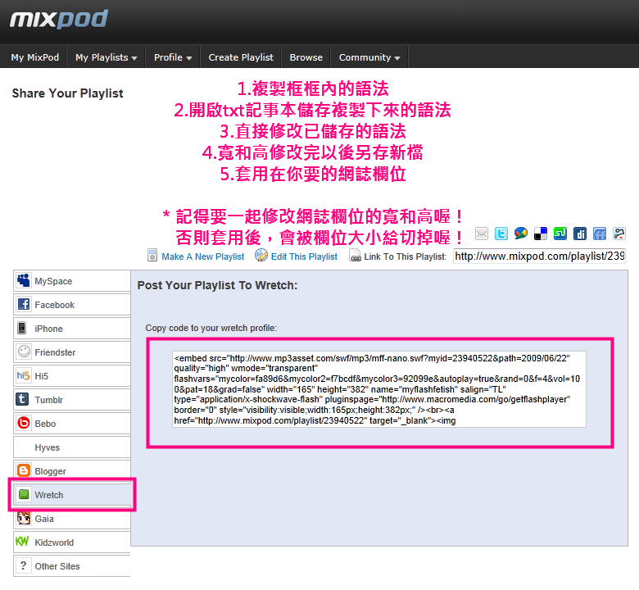Click the Tumblr t icon

pos(22,399)
